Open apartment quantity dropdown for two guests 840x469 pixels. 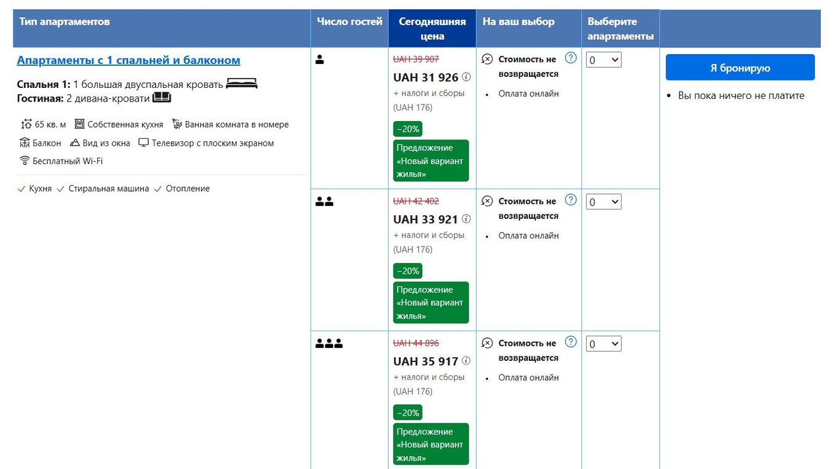click(603, 202)
